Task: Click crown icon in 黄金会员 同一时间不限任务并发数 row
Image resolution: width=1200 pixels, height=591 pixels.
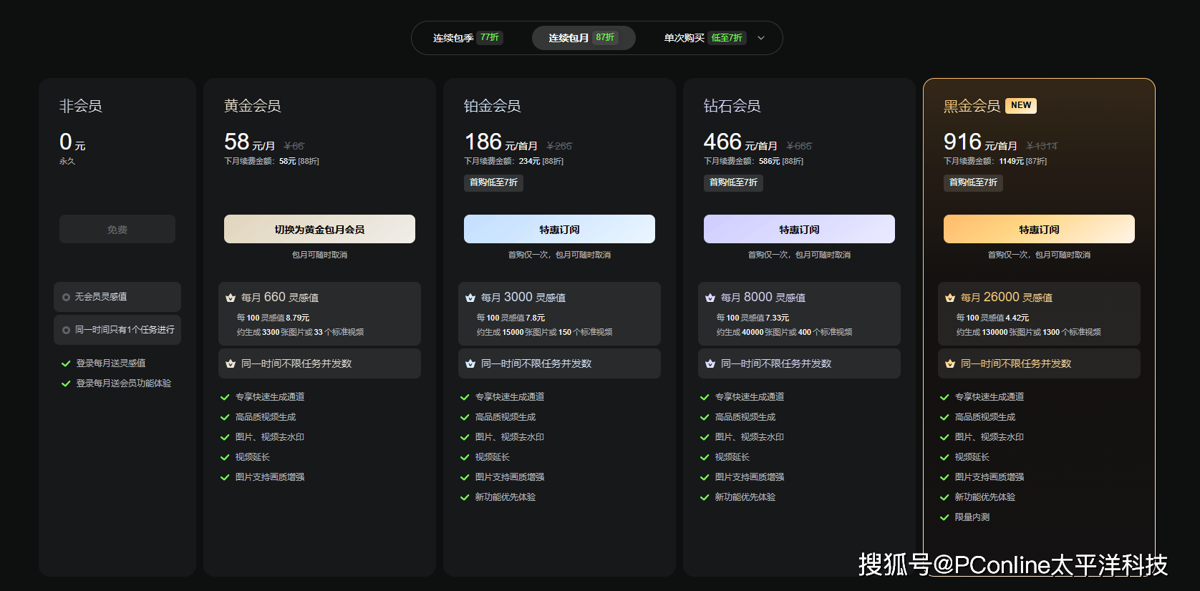Action: point(231,364)
